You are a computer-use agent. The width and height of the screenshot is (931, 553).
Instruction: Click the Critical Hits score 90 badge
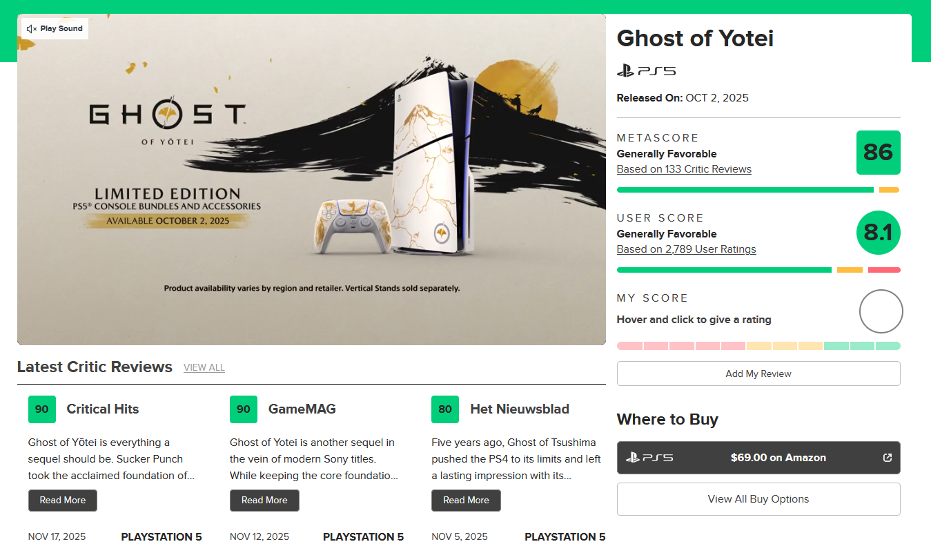tap(42, 409)
